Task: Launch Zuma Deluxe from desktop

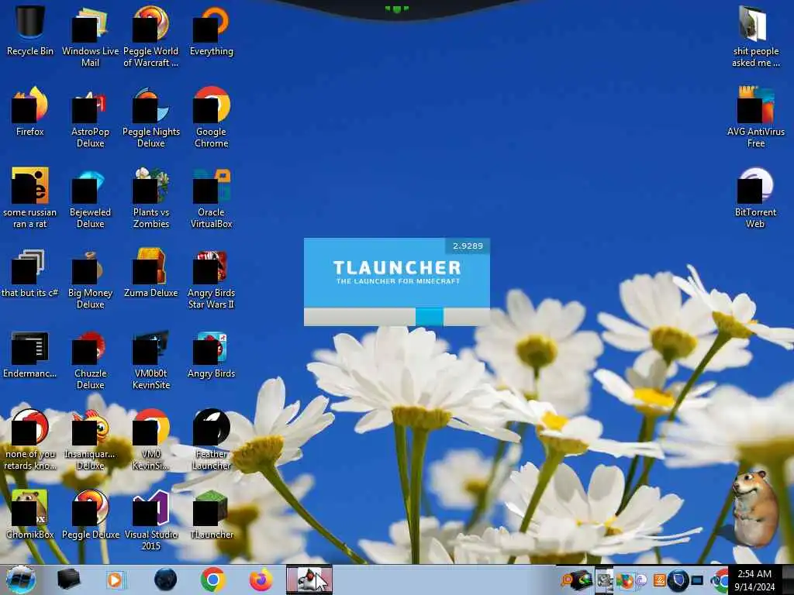Action: (x=151, y=273)
